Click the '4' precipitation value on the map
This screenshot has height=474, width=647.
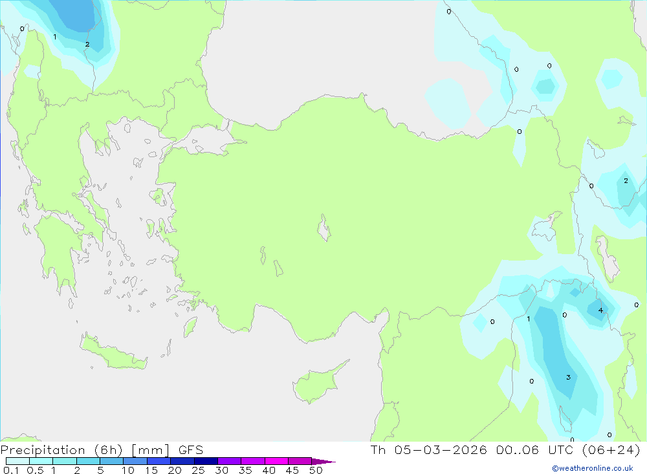[600, 310]
